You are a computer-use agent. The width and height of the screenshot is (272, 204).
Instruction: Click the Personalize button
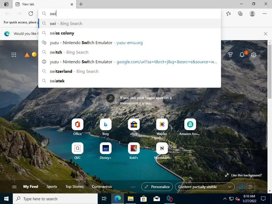tap(157, 187)
